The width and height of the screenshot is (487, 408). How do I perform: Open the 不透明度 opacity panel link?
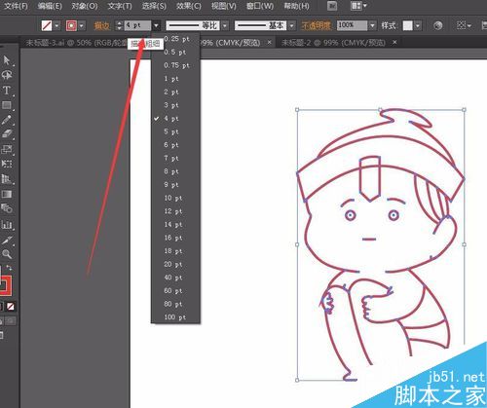(316, 25)
